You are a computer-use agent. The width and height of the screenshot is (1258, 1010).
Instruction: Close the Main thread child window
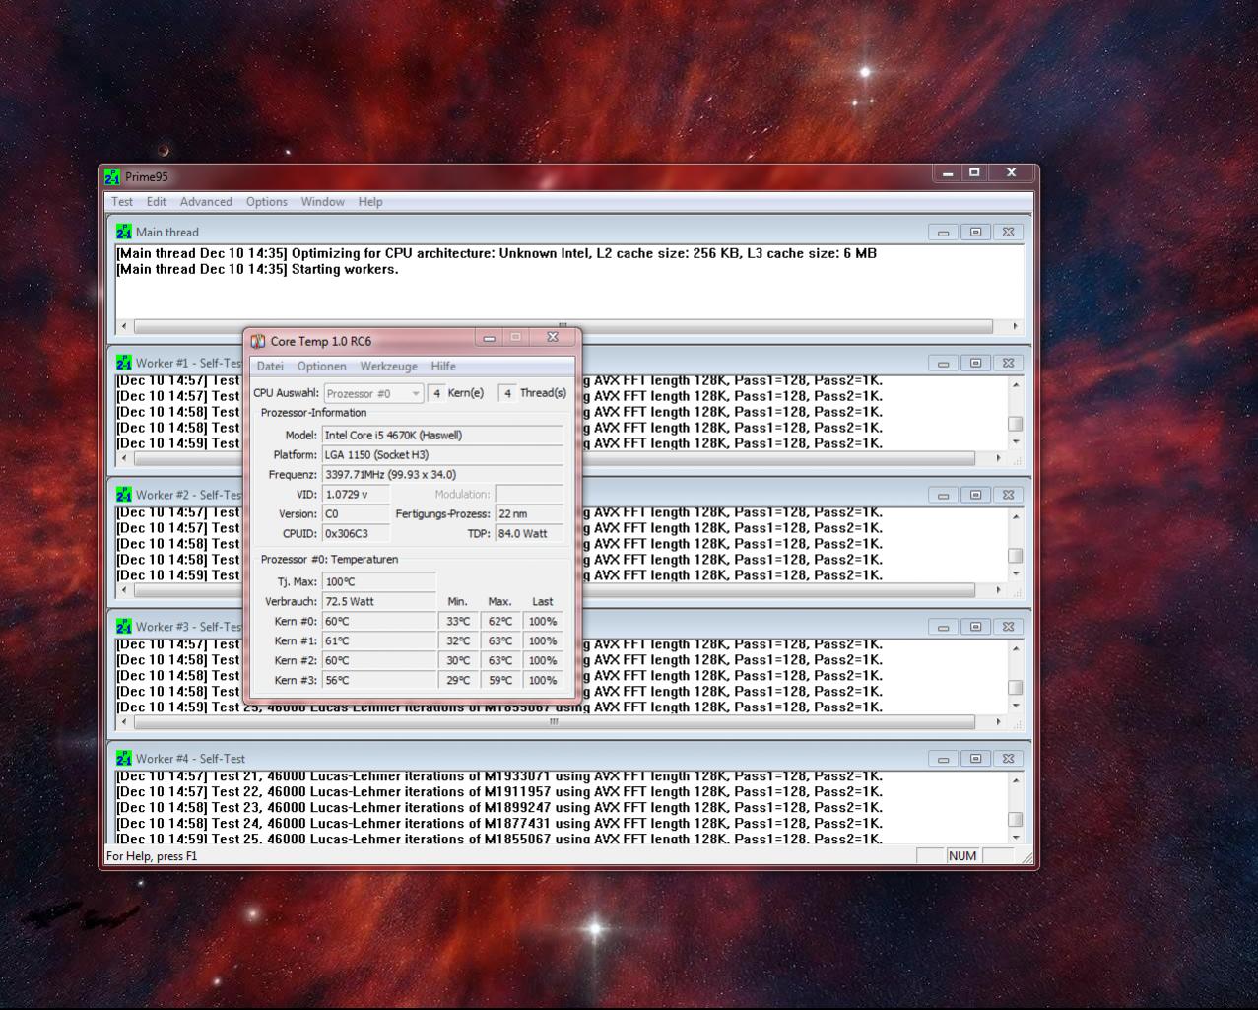pos(1009,233)
